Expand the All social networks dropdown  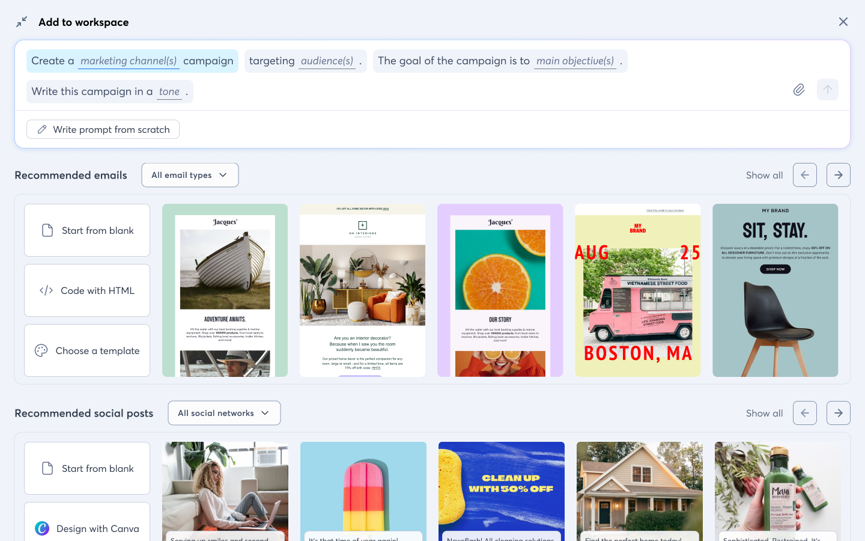(x=224, y=413)
